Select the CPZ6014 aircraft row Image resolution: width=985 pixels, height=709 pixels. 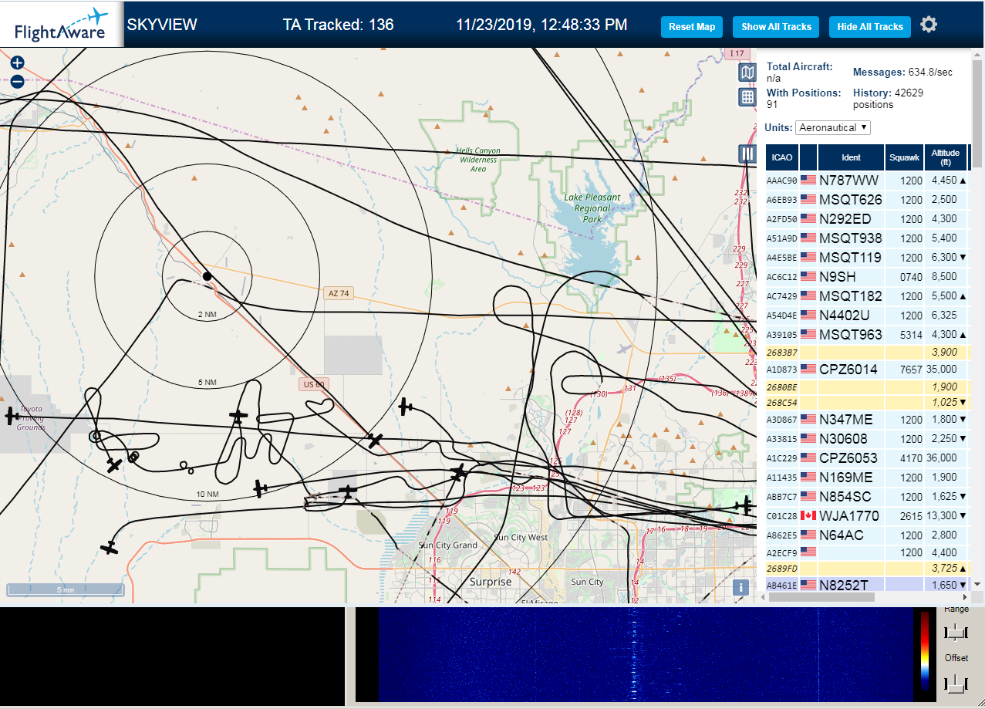[867, 369]
